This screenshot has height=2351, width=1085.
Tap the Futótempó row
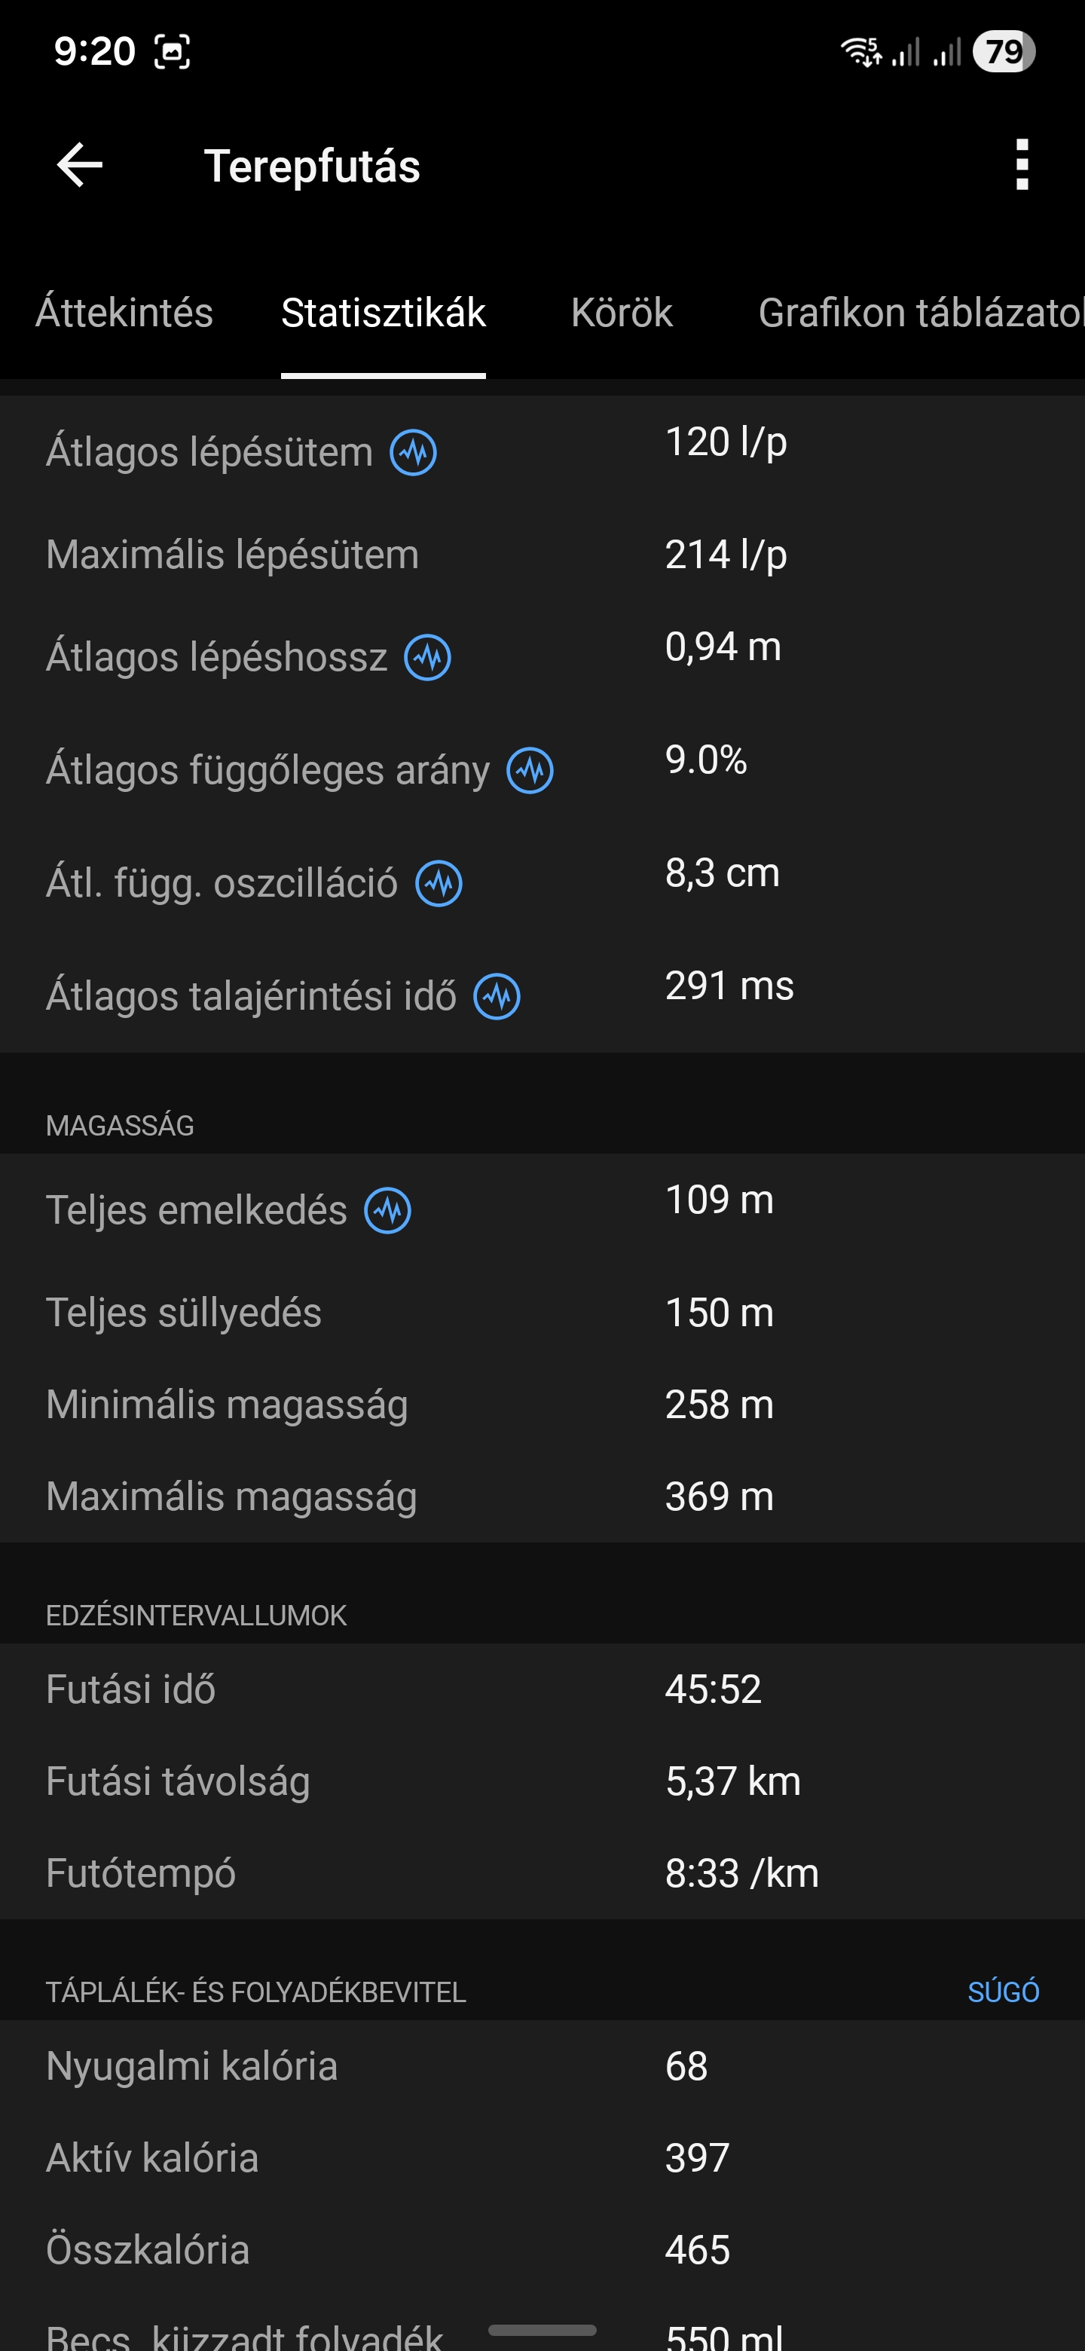click(x=542, y=1873)
